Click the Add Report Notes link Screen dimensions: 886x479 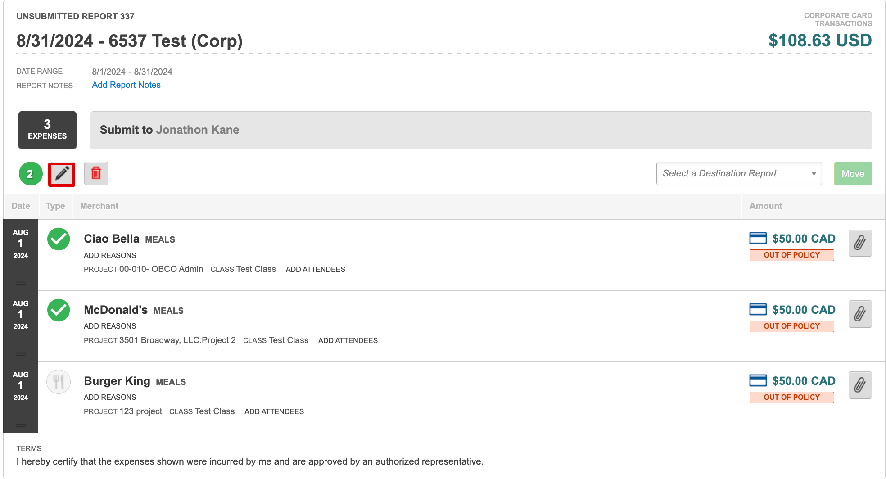coord(127,85)
